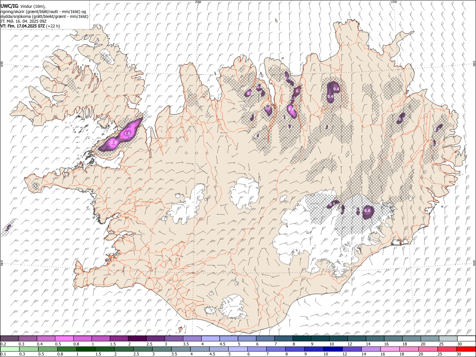Image resolution: width=476 pixels, height=357 pixels.
Task: Pick lavender upper swatch between 4 and 4.5
Action: pyautogui.click(x=210, y=339)
